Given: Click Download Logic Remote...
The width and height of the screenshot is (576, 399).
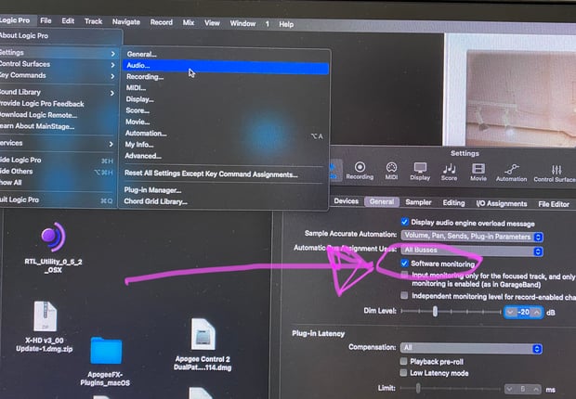Looking at the screenshot, I should point(38,115).
